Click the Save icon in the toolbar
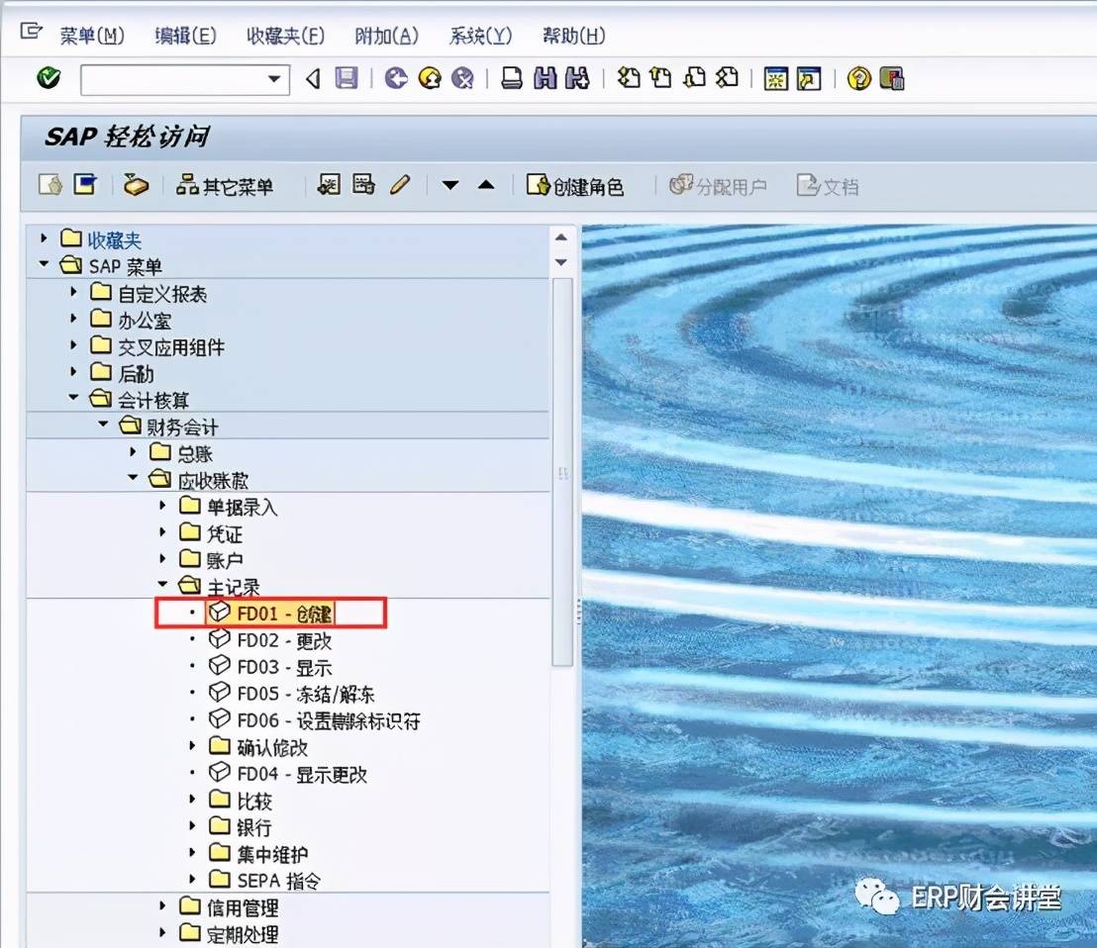The image size is (1097, 948). (x=346, y=79)
